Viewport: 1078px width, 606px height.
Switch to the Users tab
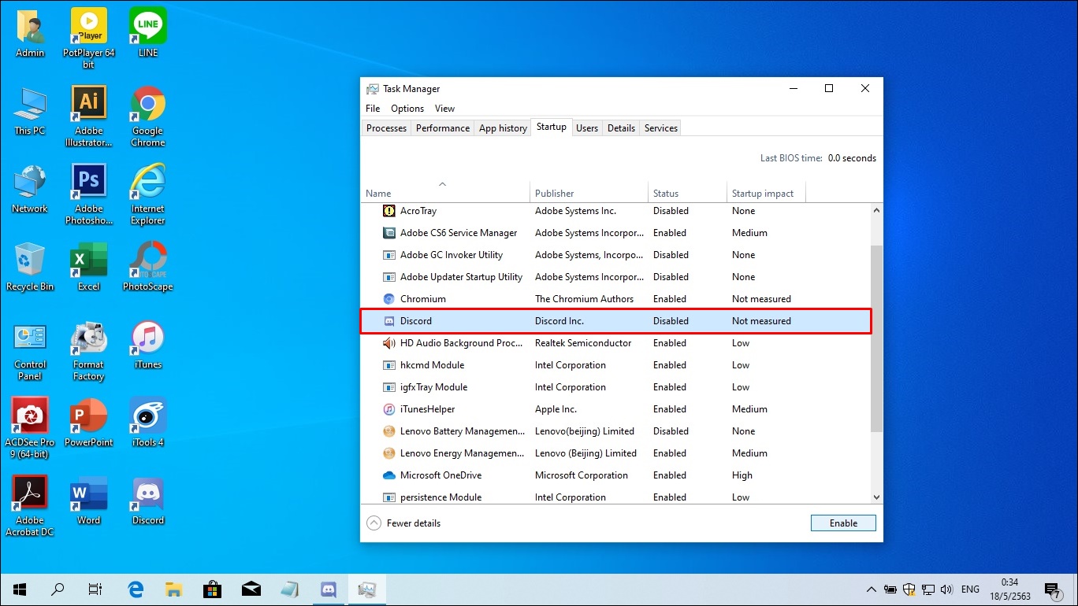(x=587, y=128)
